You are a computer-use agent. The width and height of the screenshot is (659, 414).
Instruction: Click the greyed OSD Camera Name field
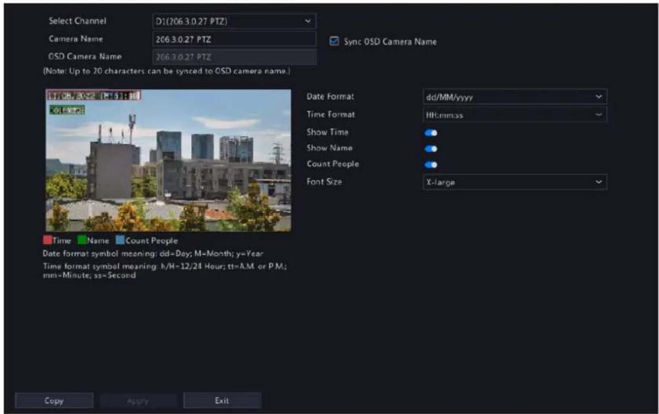pos(234,57)
